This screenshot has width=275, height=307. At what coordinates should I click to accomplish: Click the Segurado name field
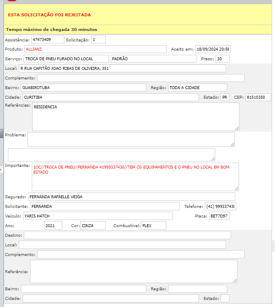[x=131, y=197]
